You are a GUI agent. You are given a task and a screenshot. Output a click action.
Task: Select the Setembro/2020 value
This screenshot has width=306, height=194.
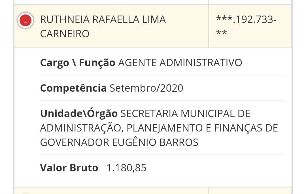coord(146,88)
